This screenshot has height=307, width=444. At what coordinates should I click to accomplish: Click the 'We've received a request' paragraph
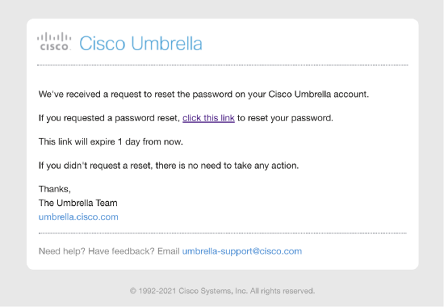(x=203, y=94)
